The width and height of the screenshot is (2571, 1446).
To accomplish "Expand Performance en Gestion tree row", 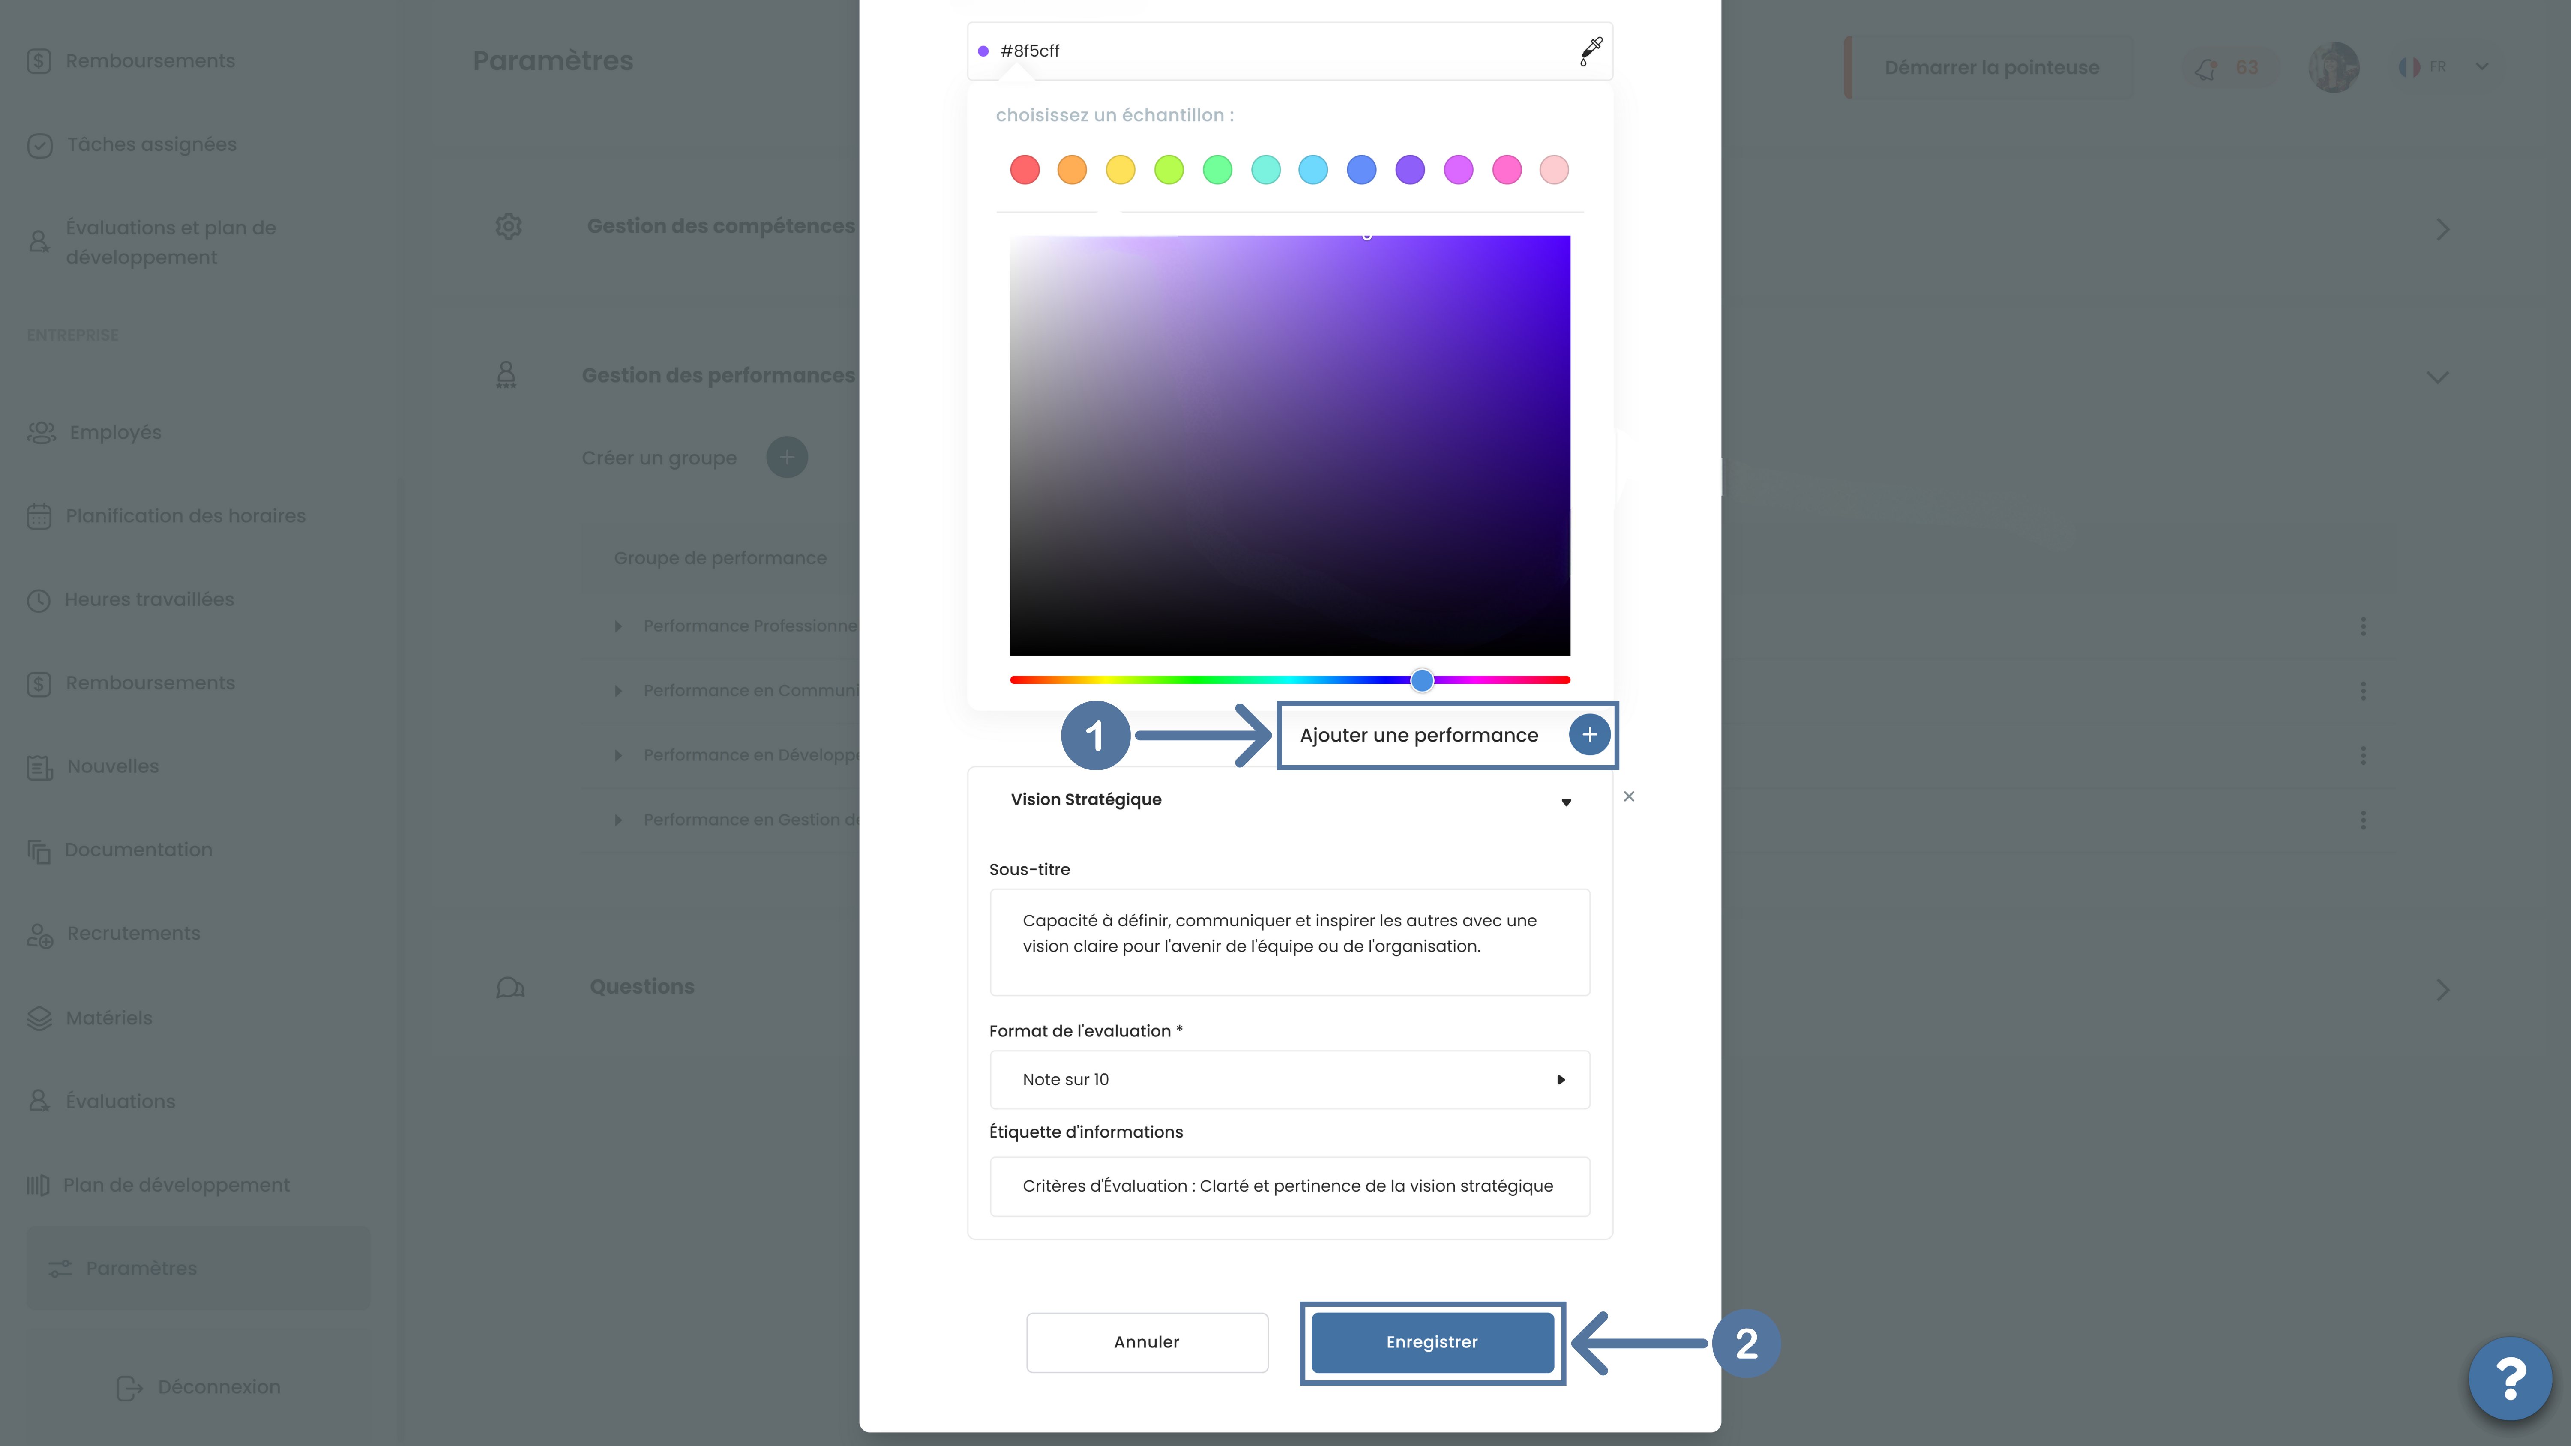I will click(618, 820).
